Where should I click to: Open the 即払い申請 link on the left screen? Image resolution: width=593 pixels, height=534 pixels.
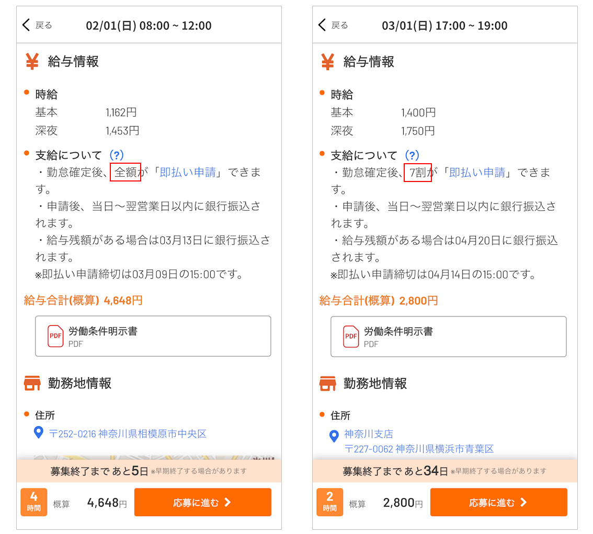(x=187, y=173)
